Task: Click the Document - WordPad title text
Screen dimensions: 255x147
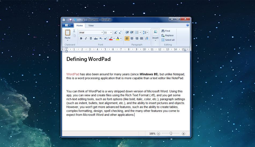Action: (x=99, y=20)
